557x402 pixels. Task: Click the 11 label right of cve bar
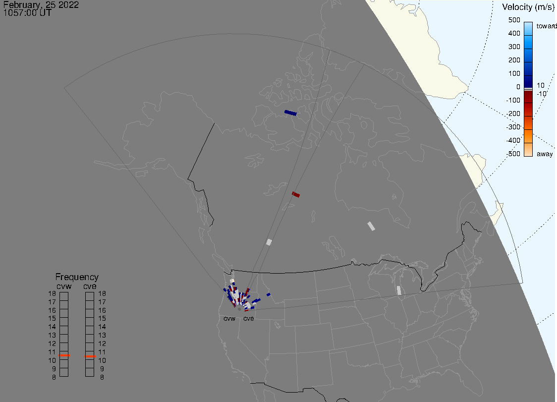point(102,352)
